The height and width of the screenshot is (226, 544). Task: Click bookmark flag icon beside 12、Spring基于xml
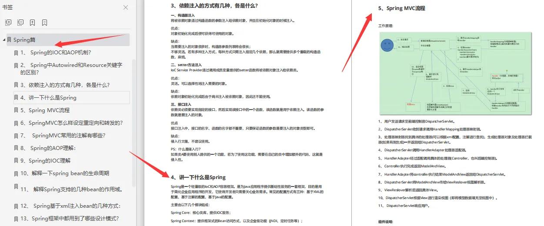pos(16,206)
